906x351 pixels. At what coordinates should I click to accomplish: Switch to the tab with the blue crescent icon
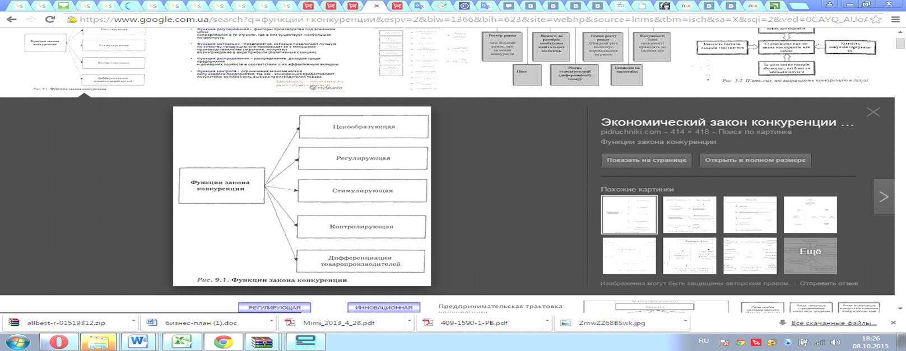click(x=130, y=6)
